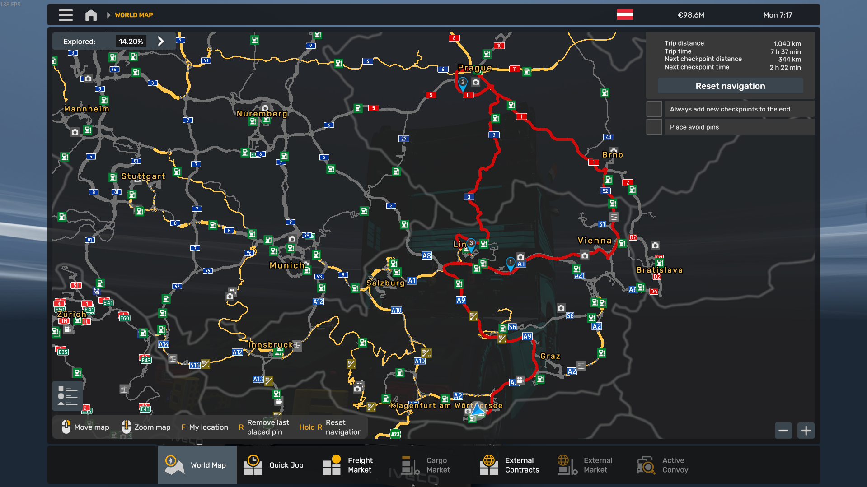Open the Cargo Market tab
Viewport: 867px width, 487px height.
tap(433, 465)
